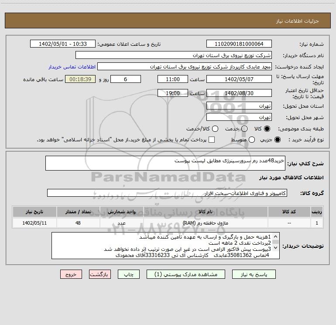Screen dimensions: 336x325
Task: Click up arrow in buyer notes scrollbar
Action: click(x=276, y=236)
